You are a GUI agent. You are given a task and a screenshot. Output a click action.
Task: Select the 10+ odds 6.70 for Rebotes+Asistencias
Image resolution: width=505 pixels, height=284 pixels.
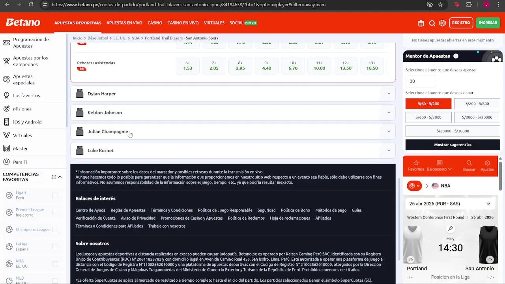click(x=293, y=65)
